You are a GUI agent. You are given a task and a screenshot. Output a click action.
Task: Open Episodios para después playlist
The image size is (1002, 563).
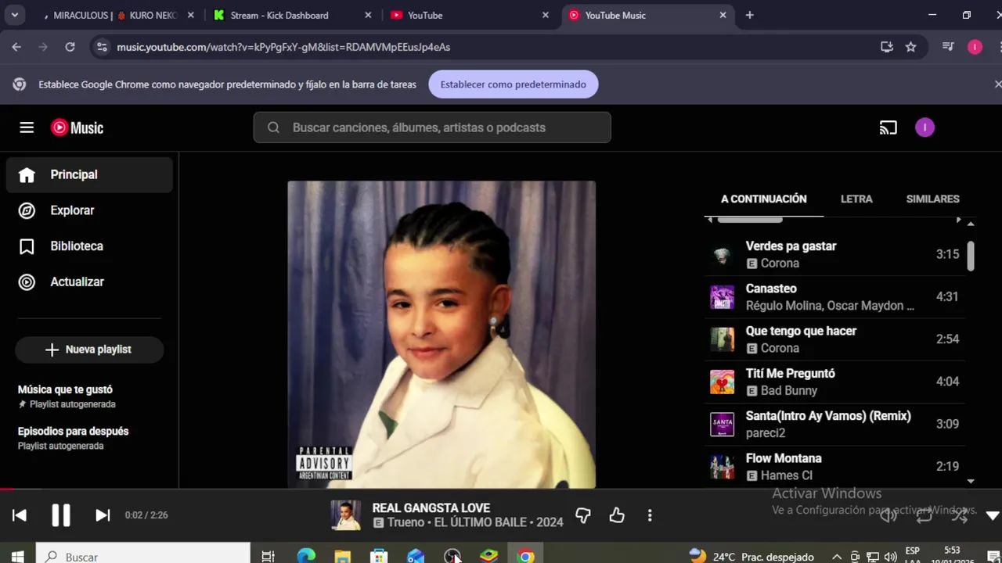coord(89,438)
